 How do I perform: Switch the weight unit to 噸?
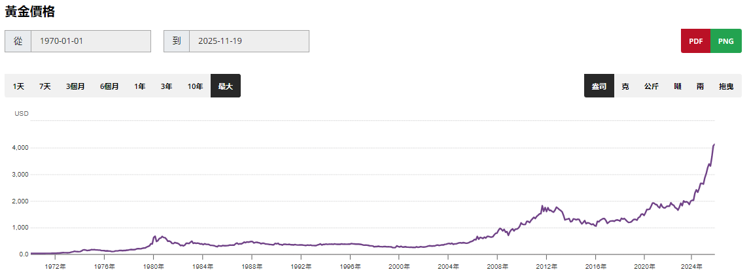[678, 86]
